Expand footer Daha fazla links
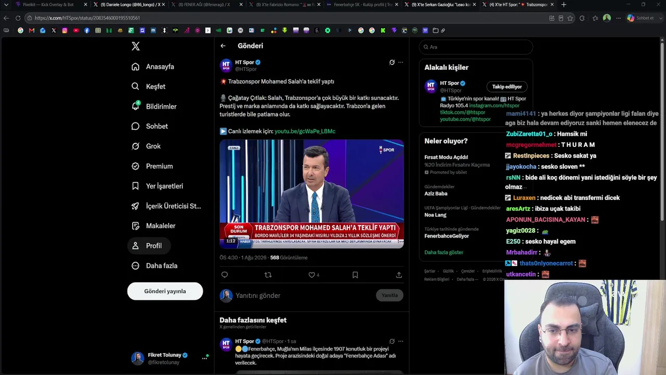The width and height of the screenshot is (666, 375). (x=467, y=279)
